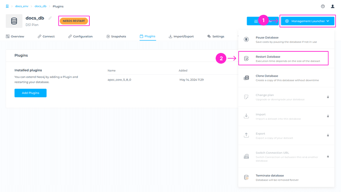Click the user profile icon
This screenshot has width=341, height=192.
tap(333, 6)
